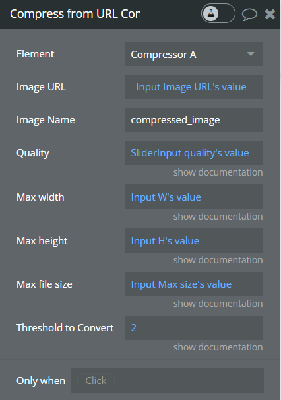Image resolution: width=281 pixels, height=400 pixels.
Task: Select the Compressor A element field
Action: [194, 54]
